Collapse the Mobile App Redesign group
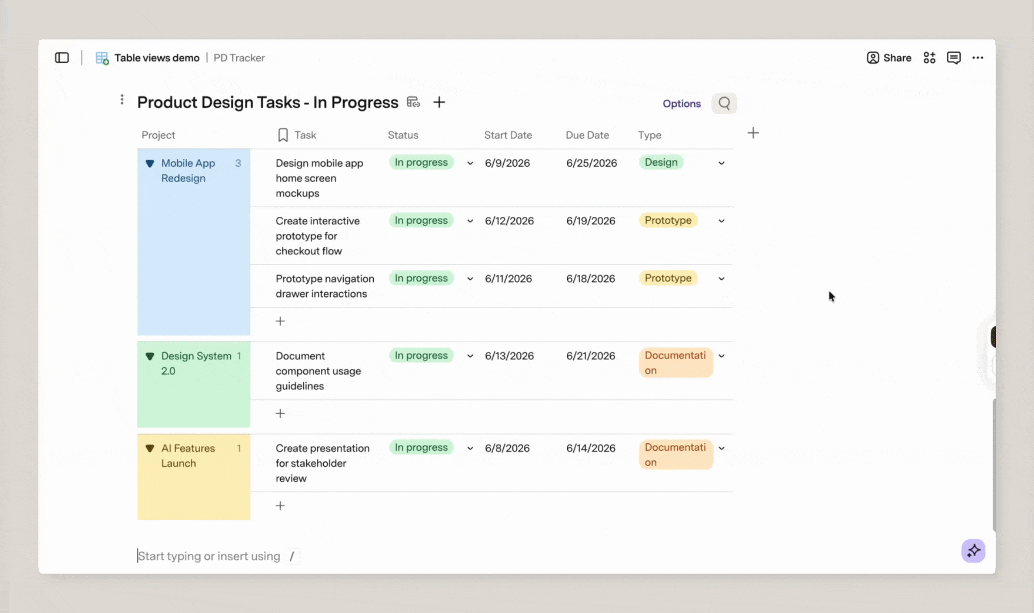 [150, 163]
